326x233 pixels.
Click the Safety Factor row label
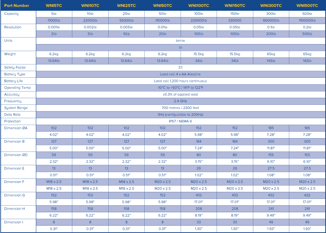tap(15, 68)
